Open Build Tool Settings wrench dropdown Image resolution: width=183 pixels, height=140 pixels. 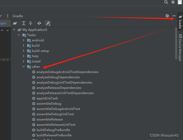click(x=48, y=23)
